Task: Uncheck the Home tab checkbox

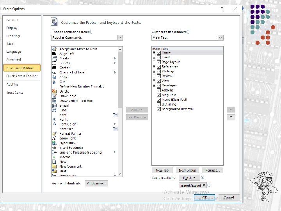Action: point(159,53)
